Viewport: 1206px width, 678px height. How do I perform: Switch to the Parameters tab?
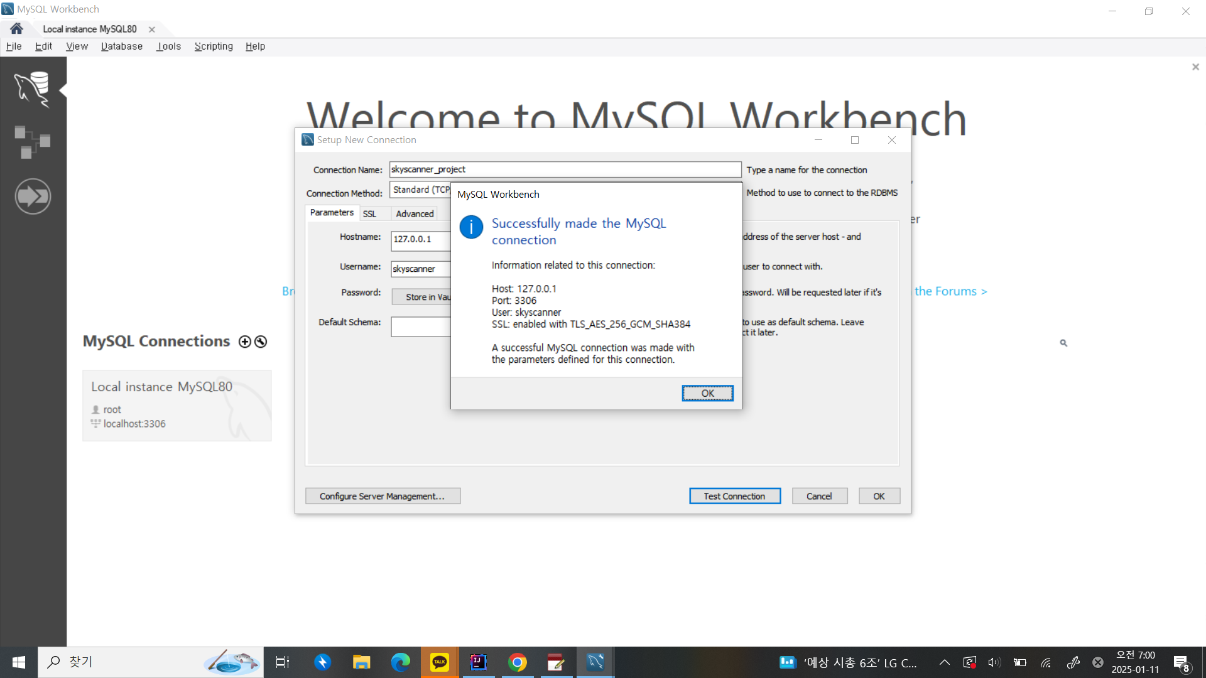pyautogui.click(x=332, y=213)
